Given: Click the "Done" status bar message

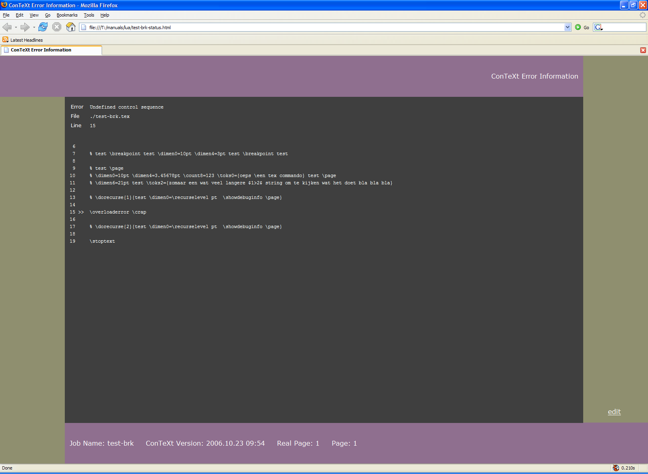Looking at the screenshot, I should coord(7,468).
